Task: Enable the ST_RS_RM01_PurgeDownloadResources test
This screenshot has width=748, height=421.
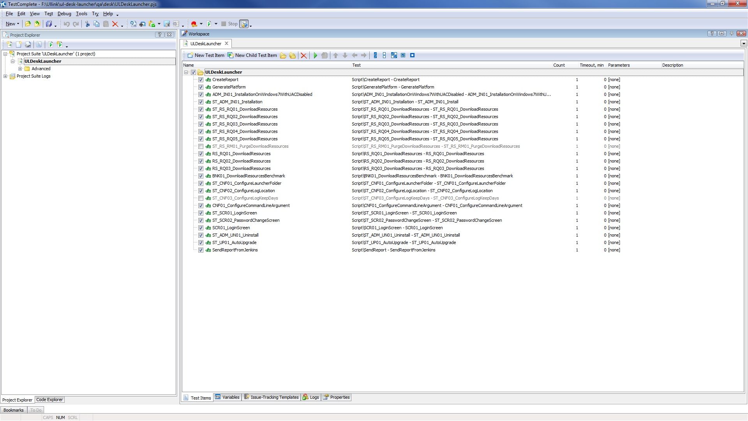Action: 201,146
